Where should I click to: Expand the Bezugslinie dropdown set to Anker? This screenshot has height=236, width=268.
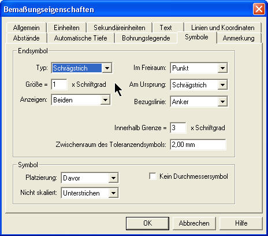[x=199, y=101]
